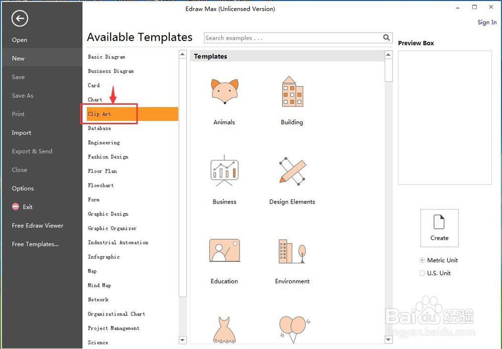The width and height of the screenshot is (502, 349).
Task: Click Templates pane scroll down arrow
Action: [389, 339]
